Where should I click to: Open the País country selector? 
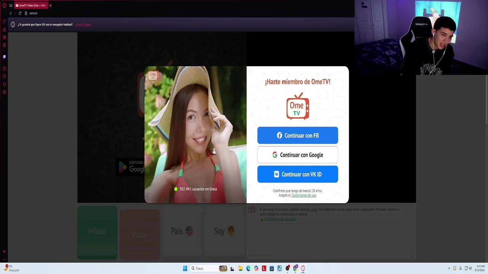click(182, 231)
